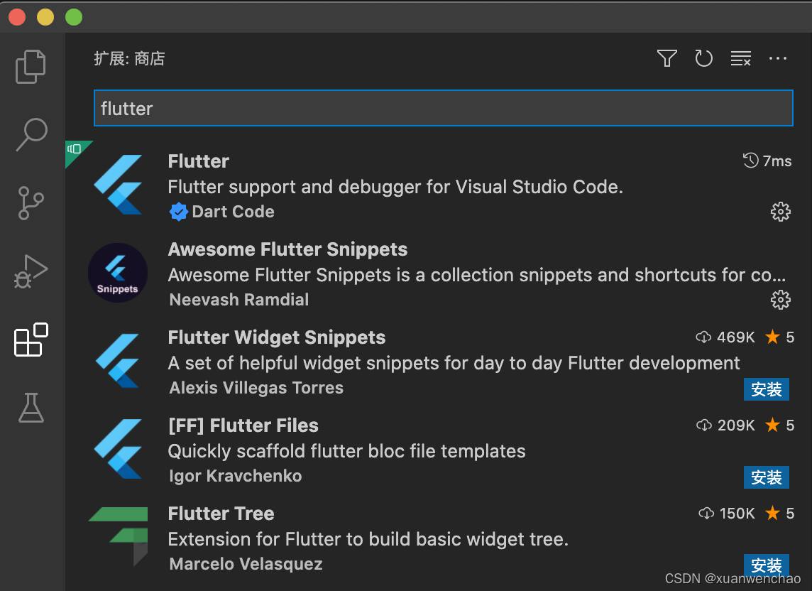Open Flutter Widget Snippets title
812x591 pixels.
point(277,337)
